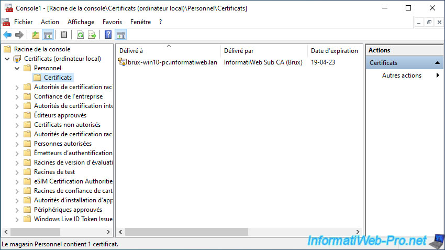445x250 pixels.
Task: Open the Affichage menu
Action: tap(81, 22)
